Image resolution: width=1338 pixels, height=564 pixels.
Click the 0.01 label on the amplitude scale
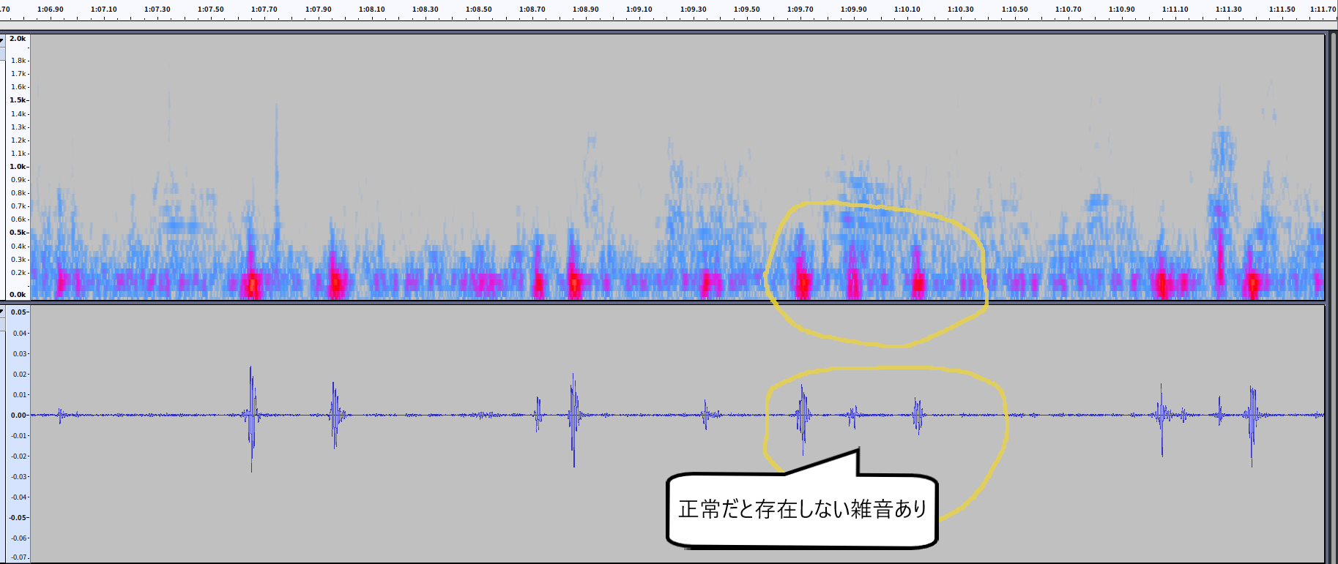pyautogui.click(x=20, y=395)
